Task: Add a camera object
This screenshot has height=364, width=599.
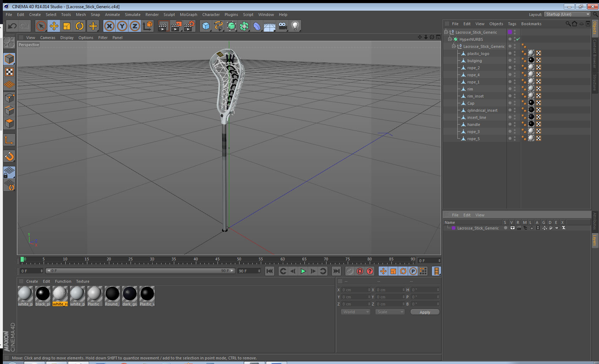Action: pos(282,26)
